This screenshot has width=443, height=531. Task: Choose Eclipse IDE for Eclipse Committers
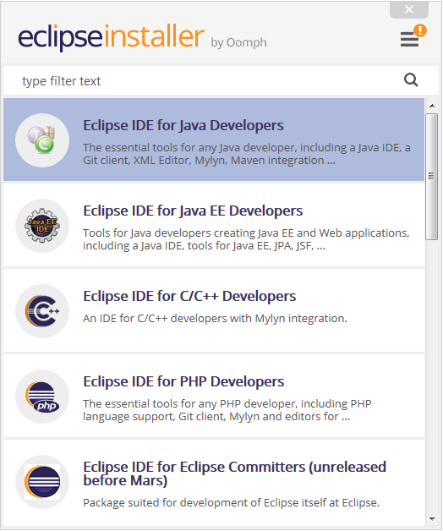pos(214,482)
